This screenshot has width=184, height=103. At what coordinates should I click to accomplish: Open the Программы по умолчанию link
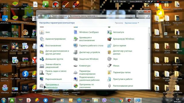(87, 86)
